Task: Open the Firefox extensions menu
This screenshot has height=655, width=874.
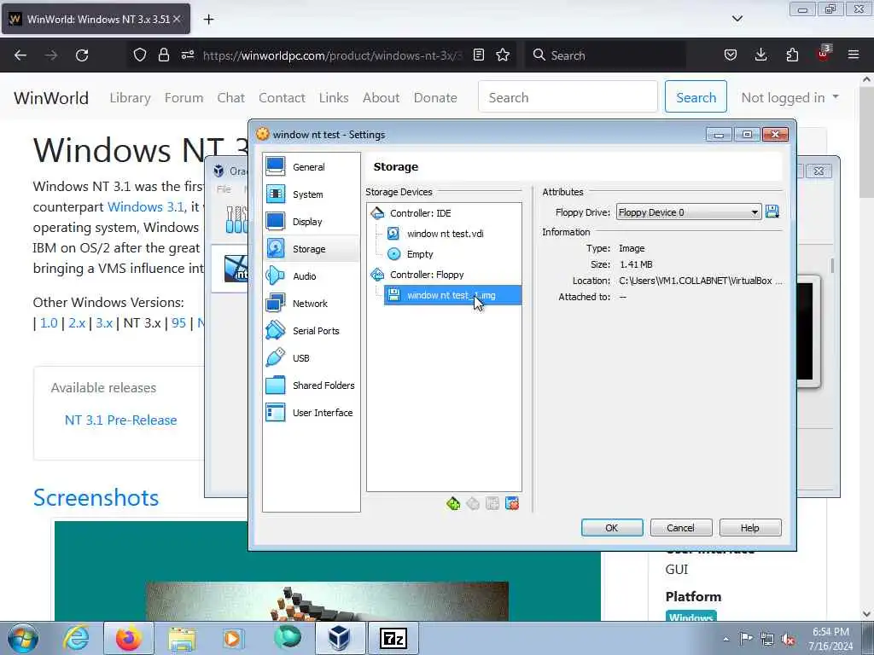Action: [x=792, y=55]
